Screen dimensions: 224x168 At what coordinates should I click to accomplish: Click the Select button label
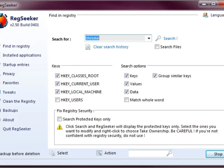click(x=62, y=153)
